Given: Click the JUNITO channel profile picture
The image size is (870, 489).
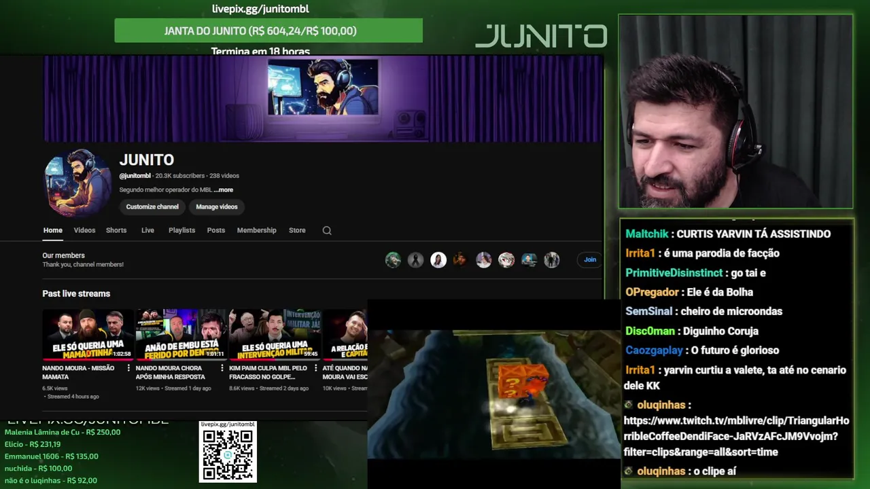Looking at the screenshot, I should (77, 183).
